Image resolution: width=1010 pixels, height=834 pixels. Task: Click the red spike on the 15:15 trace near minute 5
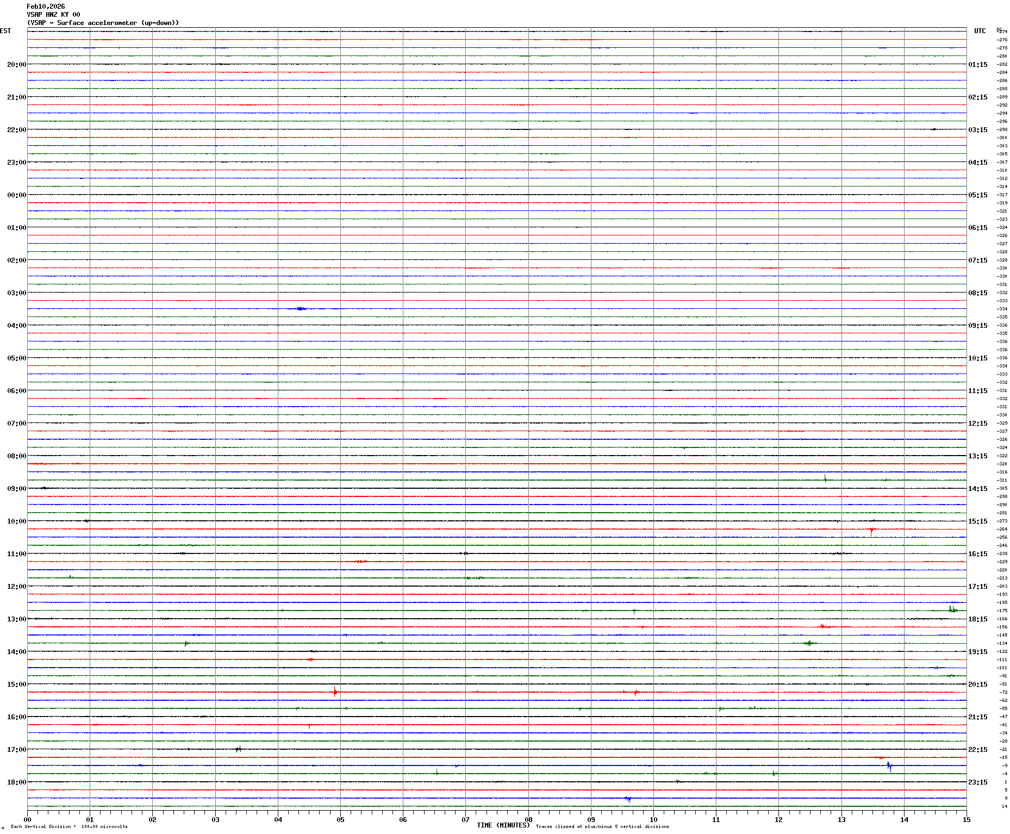[x=335, y=692]
